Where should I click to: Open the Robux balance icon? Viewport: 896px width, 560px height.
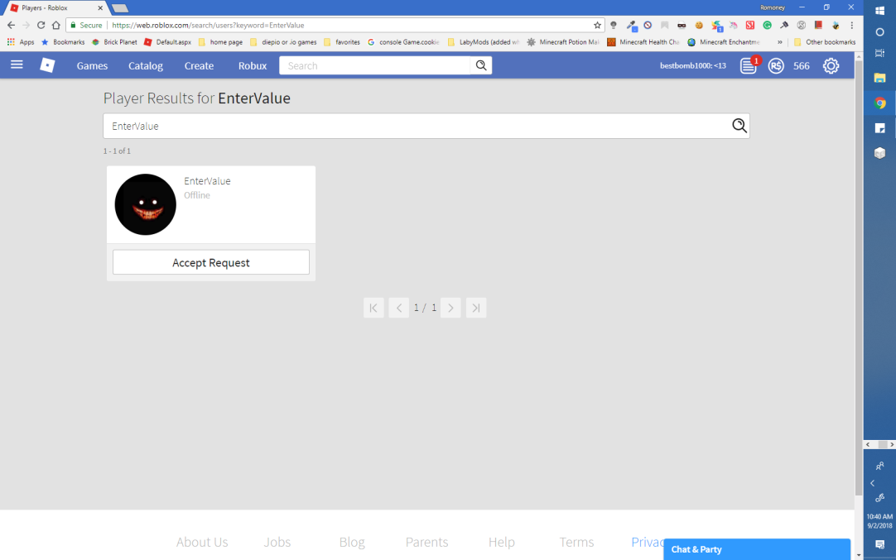[x=775, y=65]
